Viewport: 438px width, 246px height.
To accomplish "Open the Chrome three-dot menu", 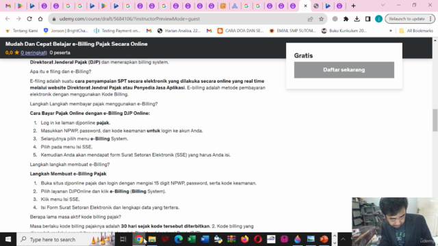I will click(430, 19).
